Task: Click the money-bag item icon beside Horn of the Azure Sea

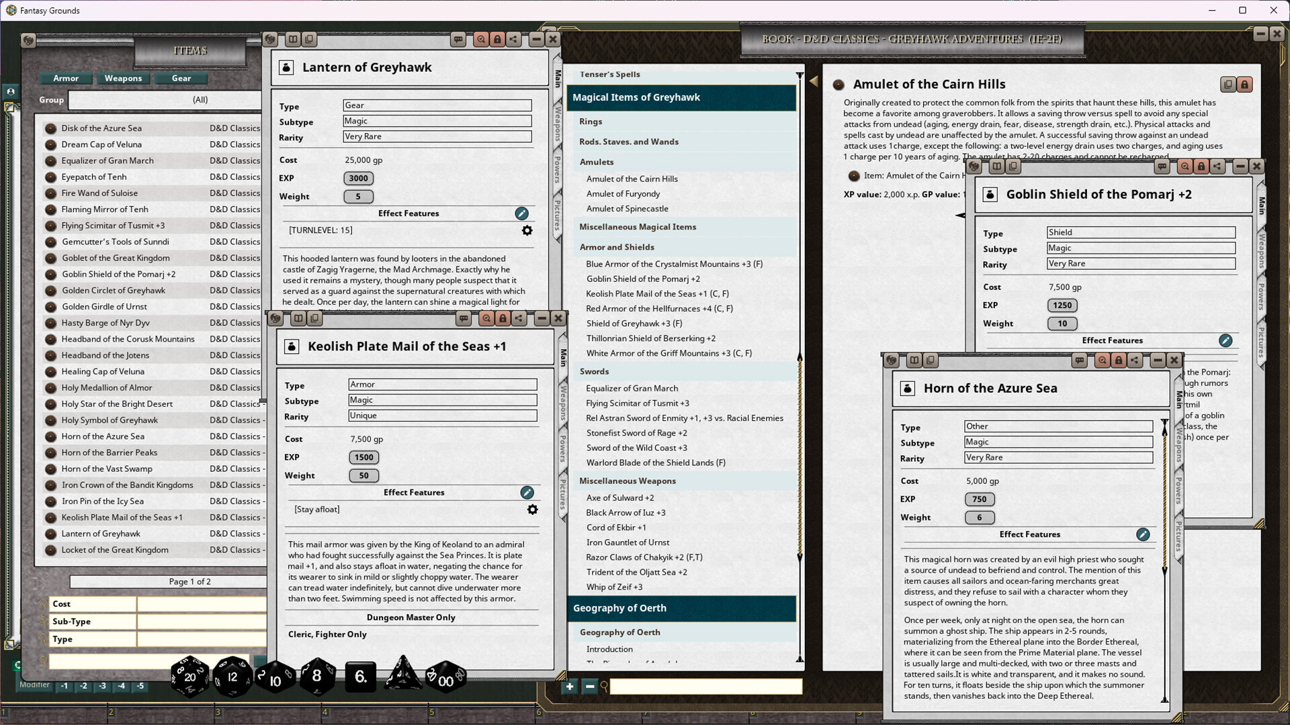Action: [x=908, y=388]
